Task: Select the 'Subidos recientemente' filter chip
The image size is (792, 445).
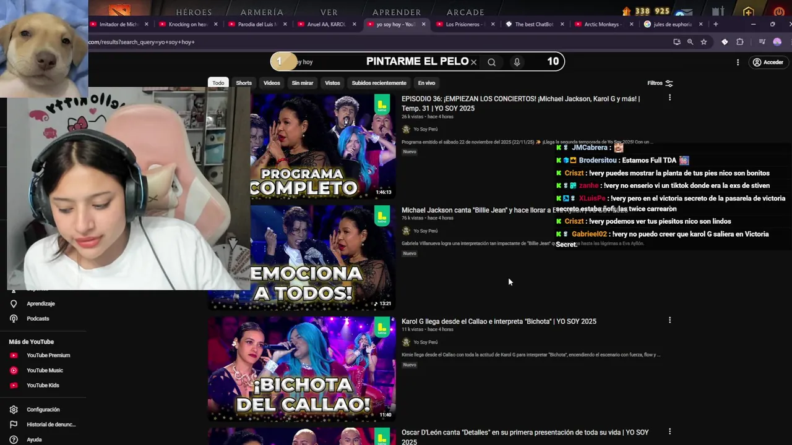Action: (x=379, y=83)
